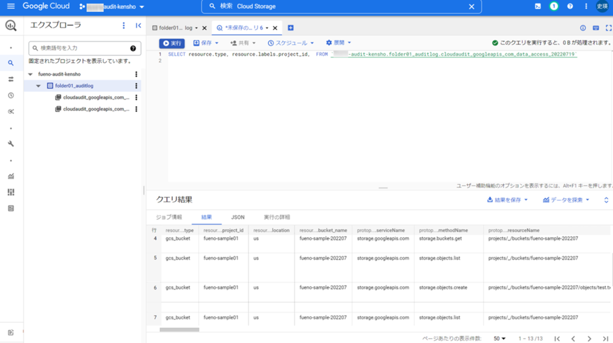Go to first page of results
The image size is (613, 343).
557,339
